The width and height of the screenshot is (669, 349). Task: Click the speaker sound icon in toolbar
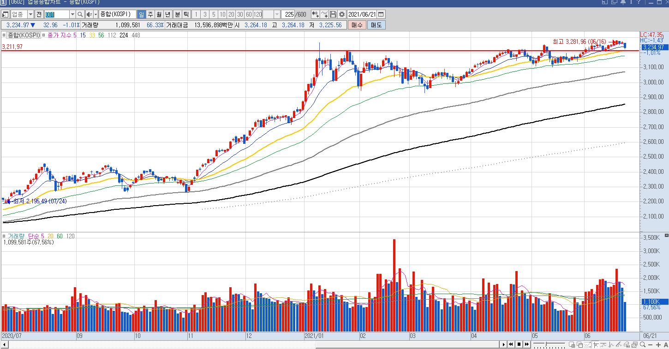tap(89, 14)
